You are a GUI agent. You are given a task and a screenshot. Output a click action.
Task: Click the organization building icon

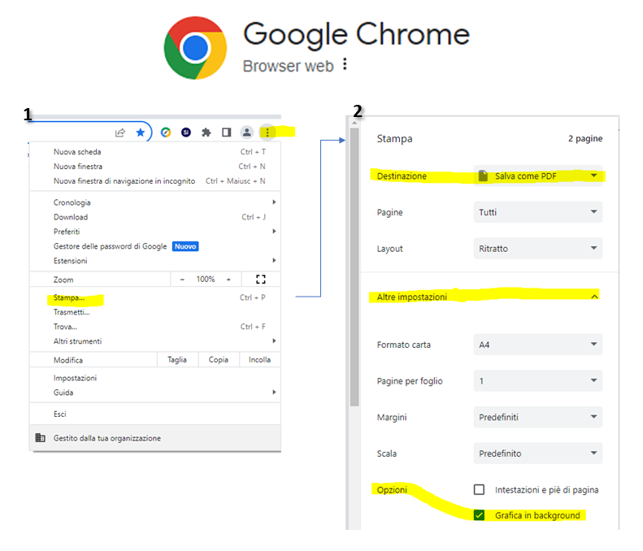(x=40, y=438)
